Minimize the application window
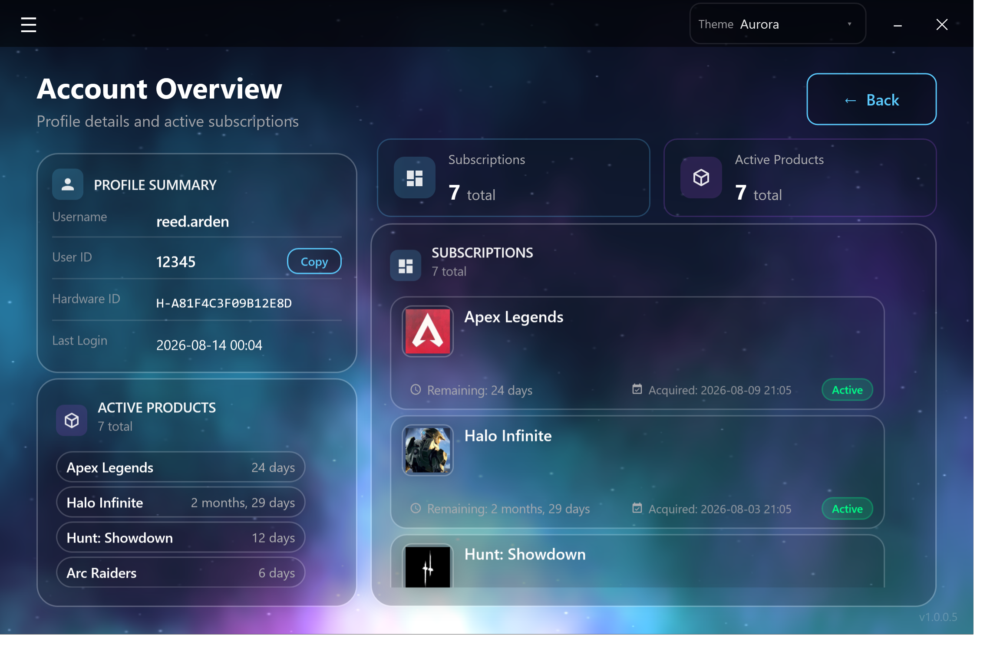Screen dimensions: 990x651 [898, 26]
